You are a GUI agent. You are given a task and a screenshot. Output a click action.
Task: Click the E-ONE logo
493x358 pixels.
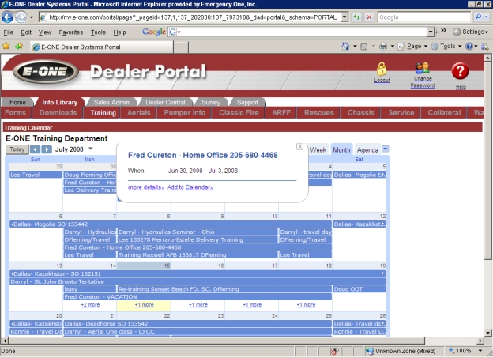pyautogui.click(x=46, y=71)
